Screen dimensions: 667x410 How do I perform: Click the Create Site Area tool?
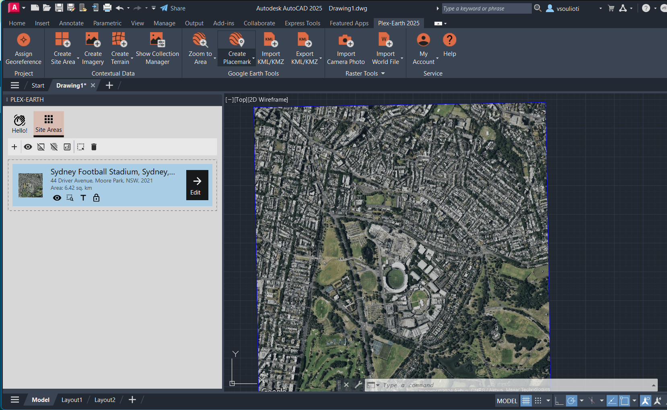(x=63, y=49)
